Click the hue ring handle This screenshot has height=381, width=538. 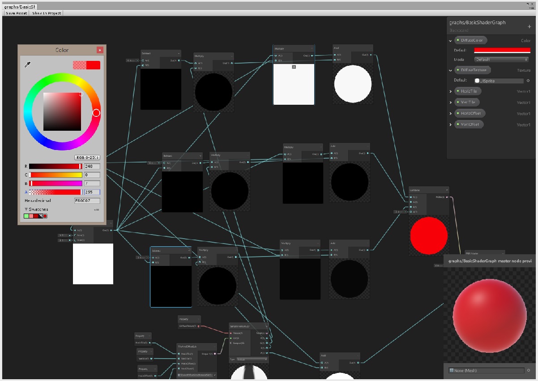click(x=96, y=113)
